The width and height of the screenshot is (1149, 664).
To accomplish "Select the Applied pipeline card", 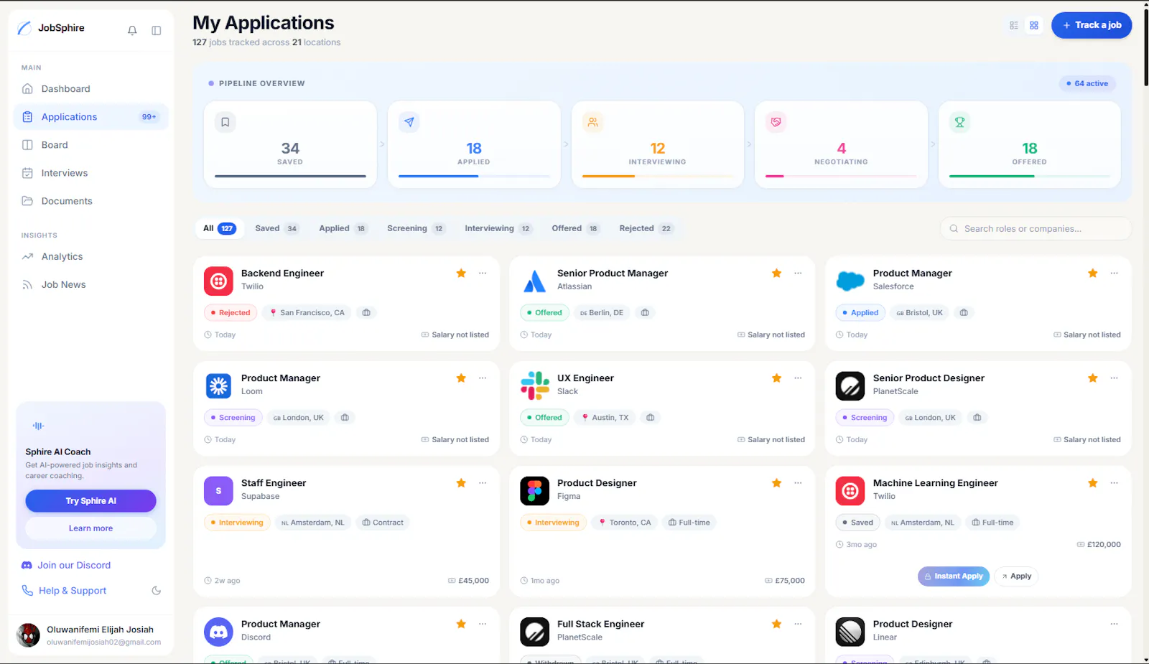I will coord(474,144).
